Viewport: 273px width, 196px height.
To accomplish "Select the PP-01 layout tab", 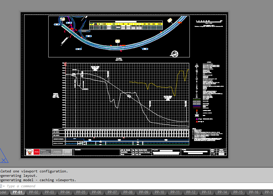I will 17,192.
